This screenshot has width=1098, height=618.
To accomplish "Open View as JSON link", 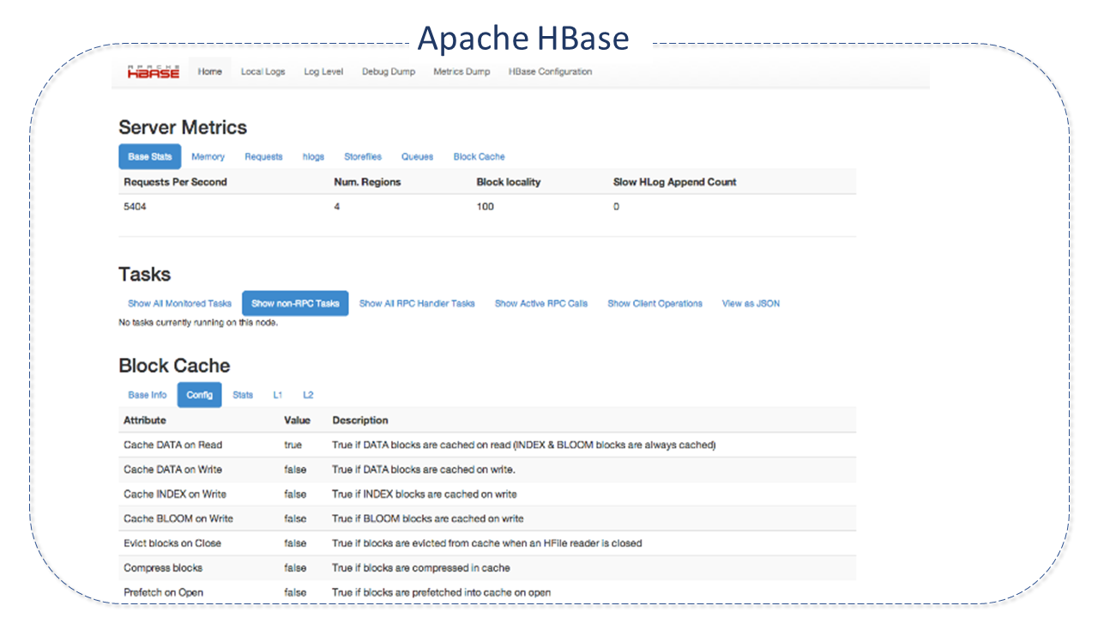I will point(751,304).
